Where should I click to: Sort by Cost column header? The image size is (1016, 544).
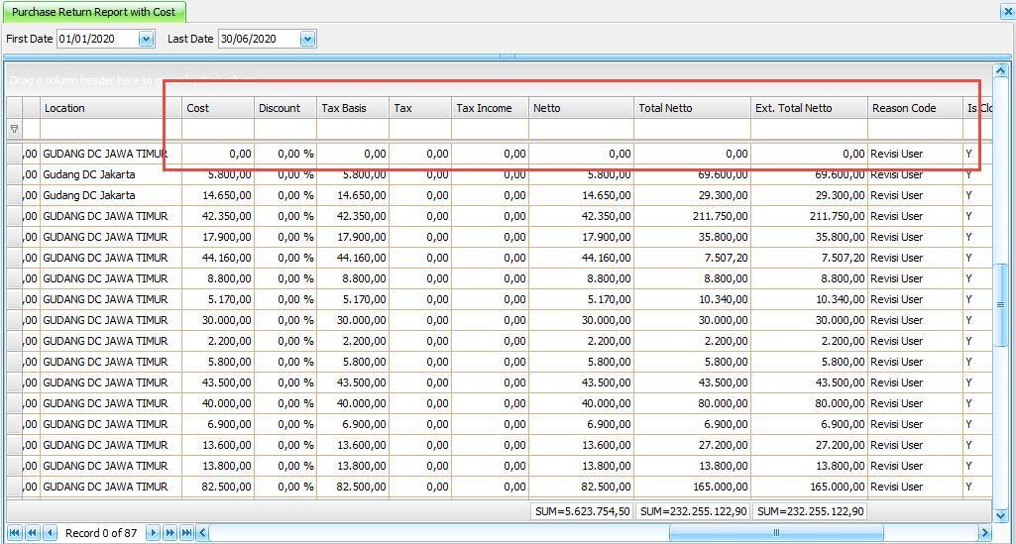click(x=218, y=108)
